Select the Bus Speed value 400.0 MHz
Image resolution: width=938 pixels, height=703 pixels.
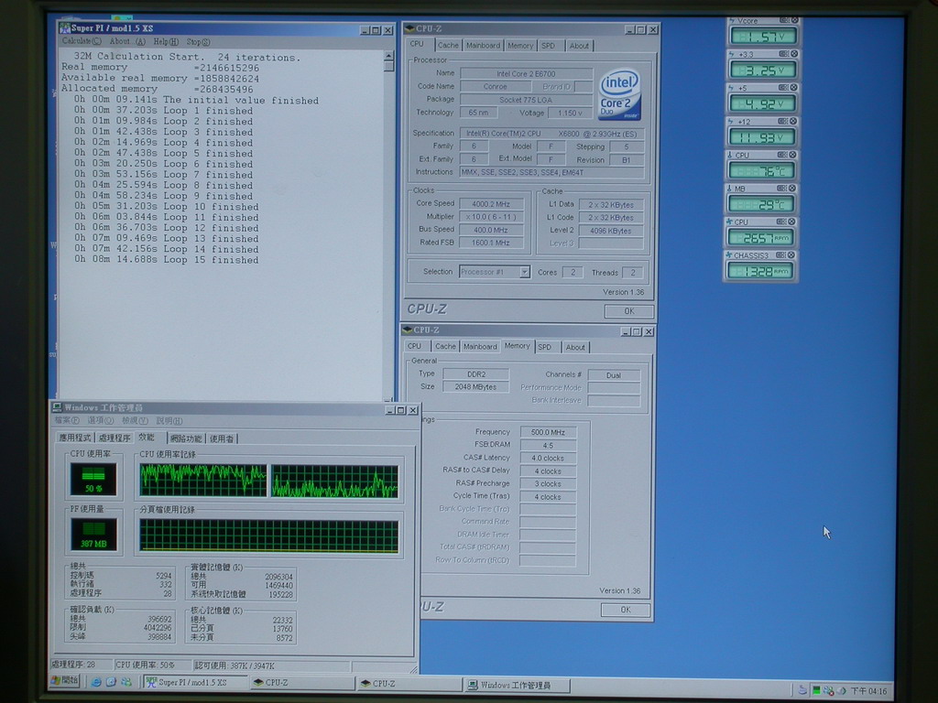pyautogui.click(x=491, y=230)
